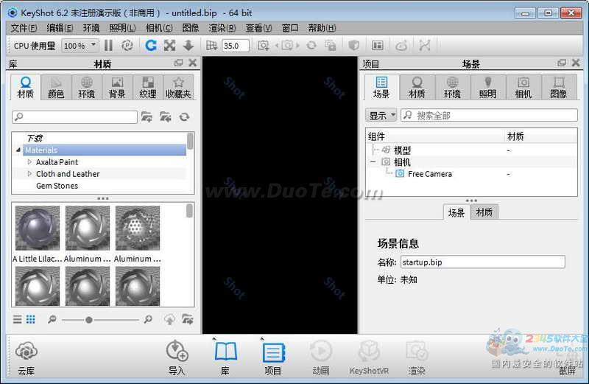Adjust the thumbnail size slider
The width and height of the screenshot is (589, 384).
88,320
